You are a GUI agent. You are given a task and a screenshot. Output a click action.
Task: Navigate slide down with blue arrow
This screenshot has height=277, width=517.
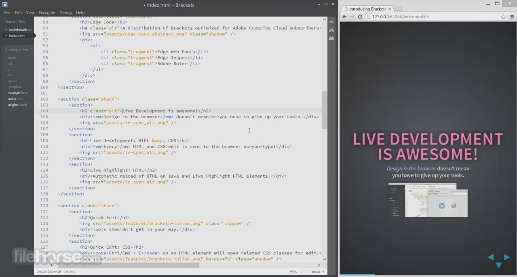[x=498, y=265]
